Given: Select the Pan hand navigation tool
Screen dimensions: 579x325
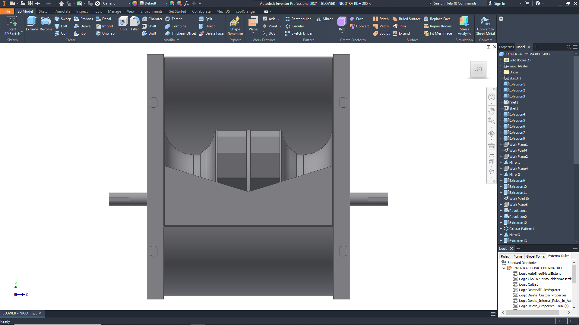Looking at the screenshot, I should (x=491, y=111).
